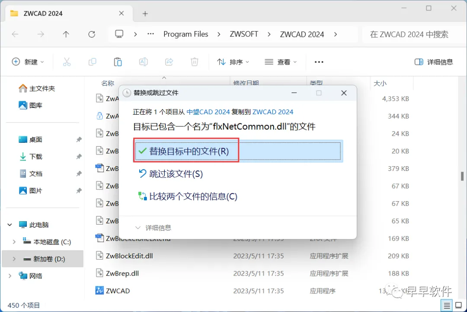Open 桌面 in sidebar
The width and height of the screenshot is (467, 312).
[x=31, y=139]
